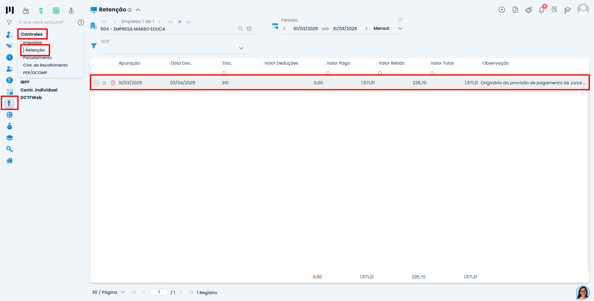Click the red trash delete icon in row
The width and height of the screenshot is (594, 301).
(x=113, y=83)
